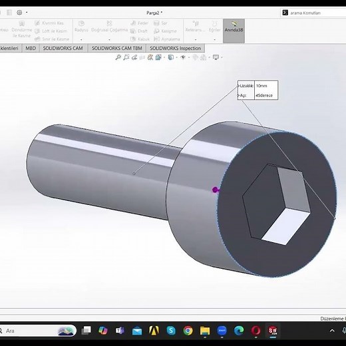Click the Section View icon
This screenshot has width=346, height=346.
tap(142, 57)
